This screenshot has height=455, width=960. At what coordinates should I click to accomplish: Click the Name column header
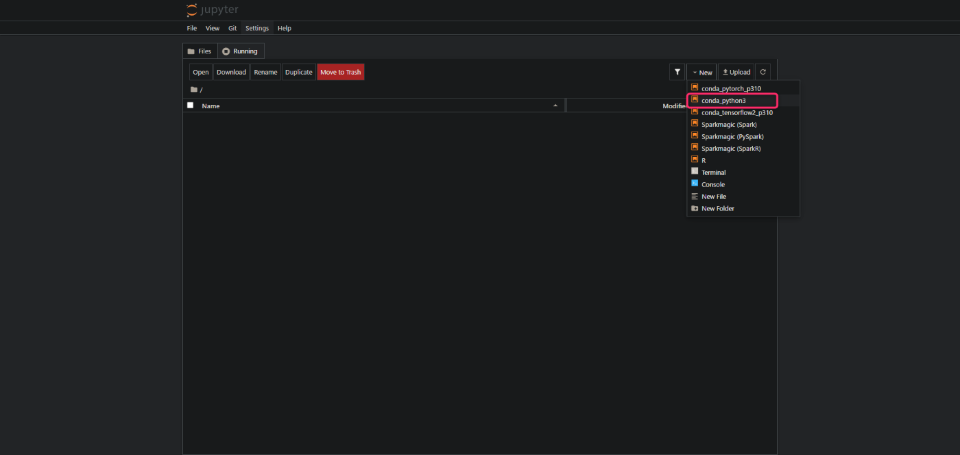point(380,106)
